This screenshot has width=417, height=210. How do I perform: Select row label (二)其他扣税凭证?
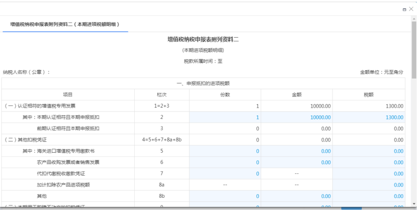(25, 140)
